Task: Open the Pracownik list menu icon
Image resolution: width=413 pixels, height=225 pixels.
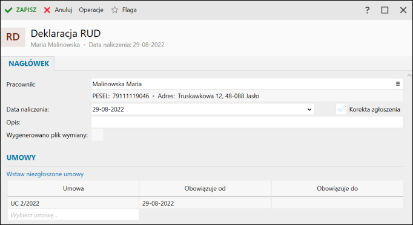Action: 398,84
